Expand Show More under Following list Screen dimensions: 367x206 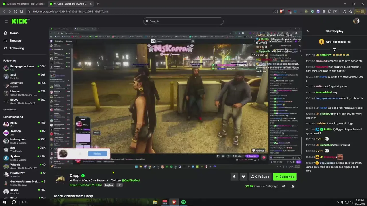[10, 110]
